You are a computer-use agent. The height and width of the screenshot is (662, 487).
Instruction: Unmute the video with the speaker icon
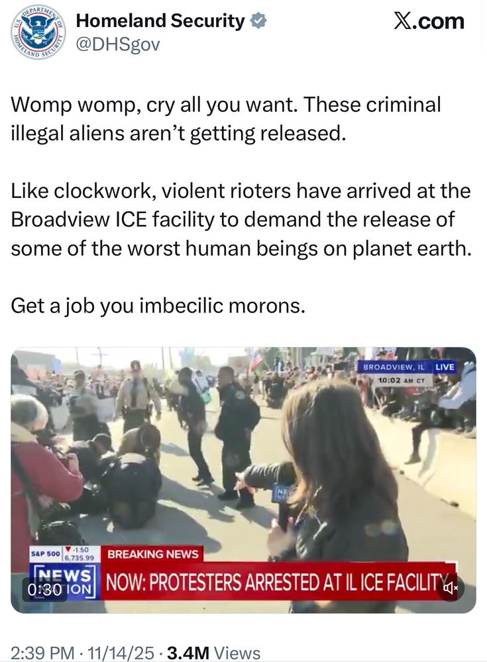pos(450,587)
